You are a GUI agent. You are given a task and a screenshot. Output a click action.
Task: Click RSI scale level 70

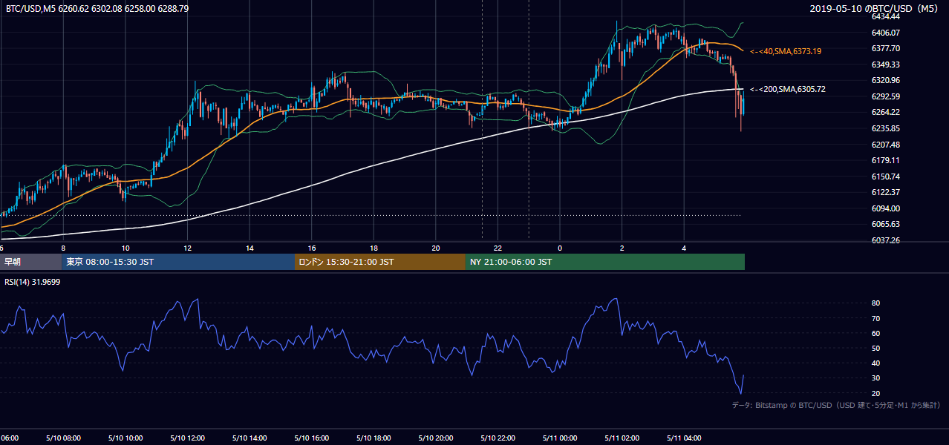[876, 318]
